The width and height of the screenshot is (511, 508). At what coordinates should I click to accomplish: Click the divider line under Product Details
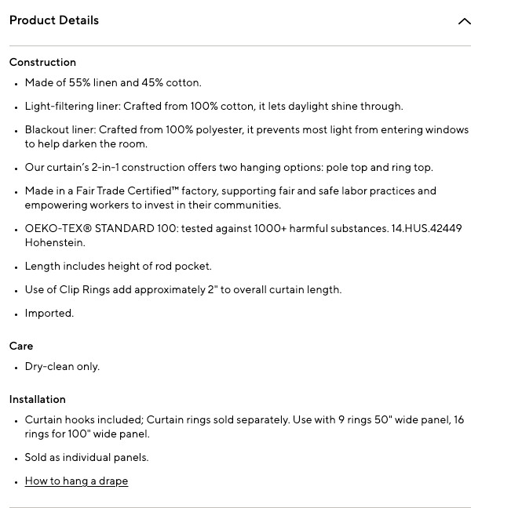point(240,46)
